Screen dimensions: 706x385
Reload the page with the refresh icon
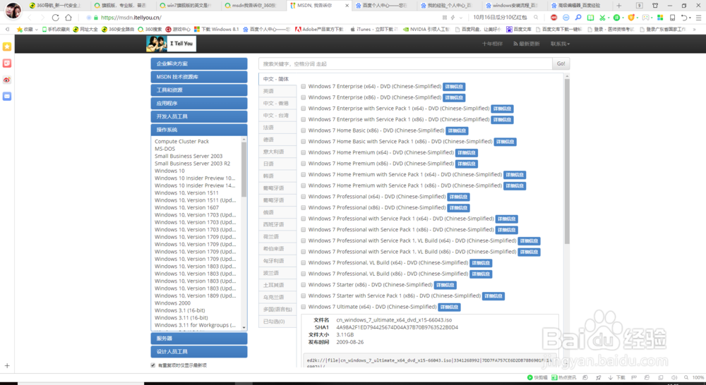(55, 18)
